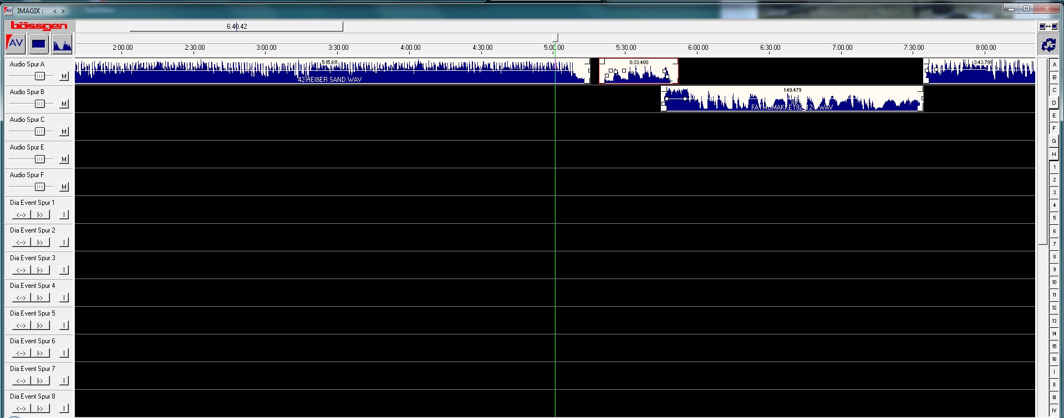1064x418 pixels.
Task: Toggle mute on Audio Spur F
Action: tap(64, 187)
